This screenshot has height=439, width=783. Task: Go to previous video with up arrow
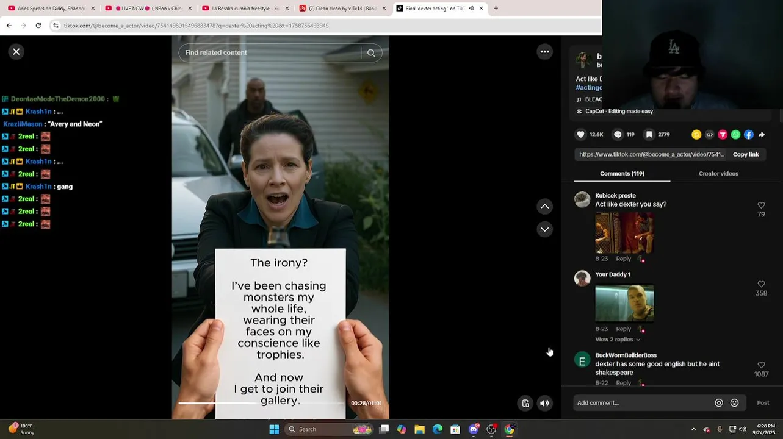545,207
